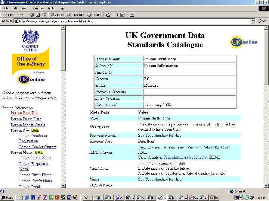Click the UK online logo beside the catalogue title
Viewport: 269px width, 201px height.
243,42
